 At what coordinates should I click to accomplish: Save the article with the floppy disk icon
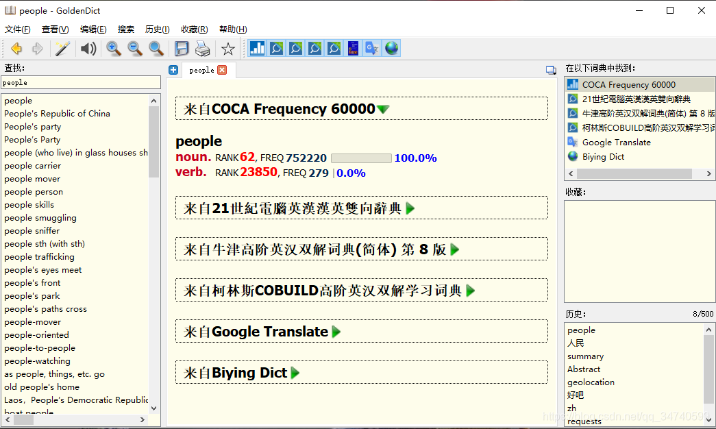pos(182,49)
